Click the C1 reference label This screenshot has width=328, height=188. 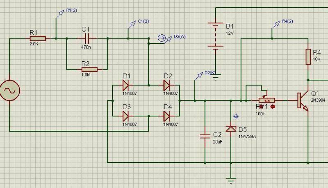(x=85, y=29)
